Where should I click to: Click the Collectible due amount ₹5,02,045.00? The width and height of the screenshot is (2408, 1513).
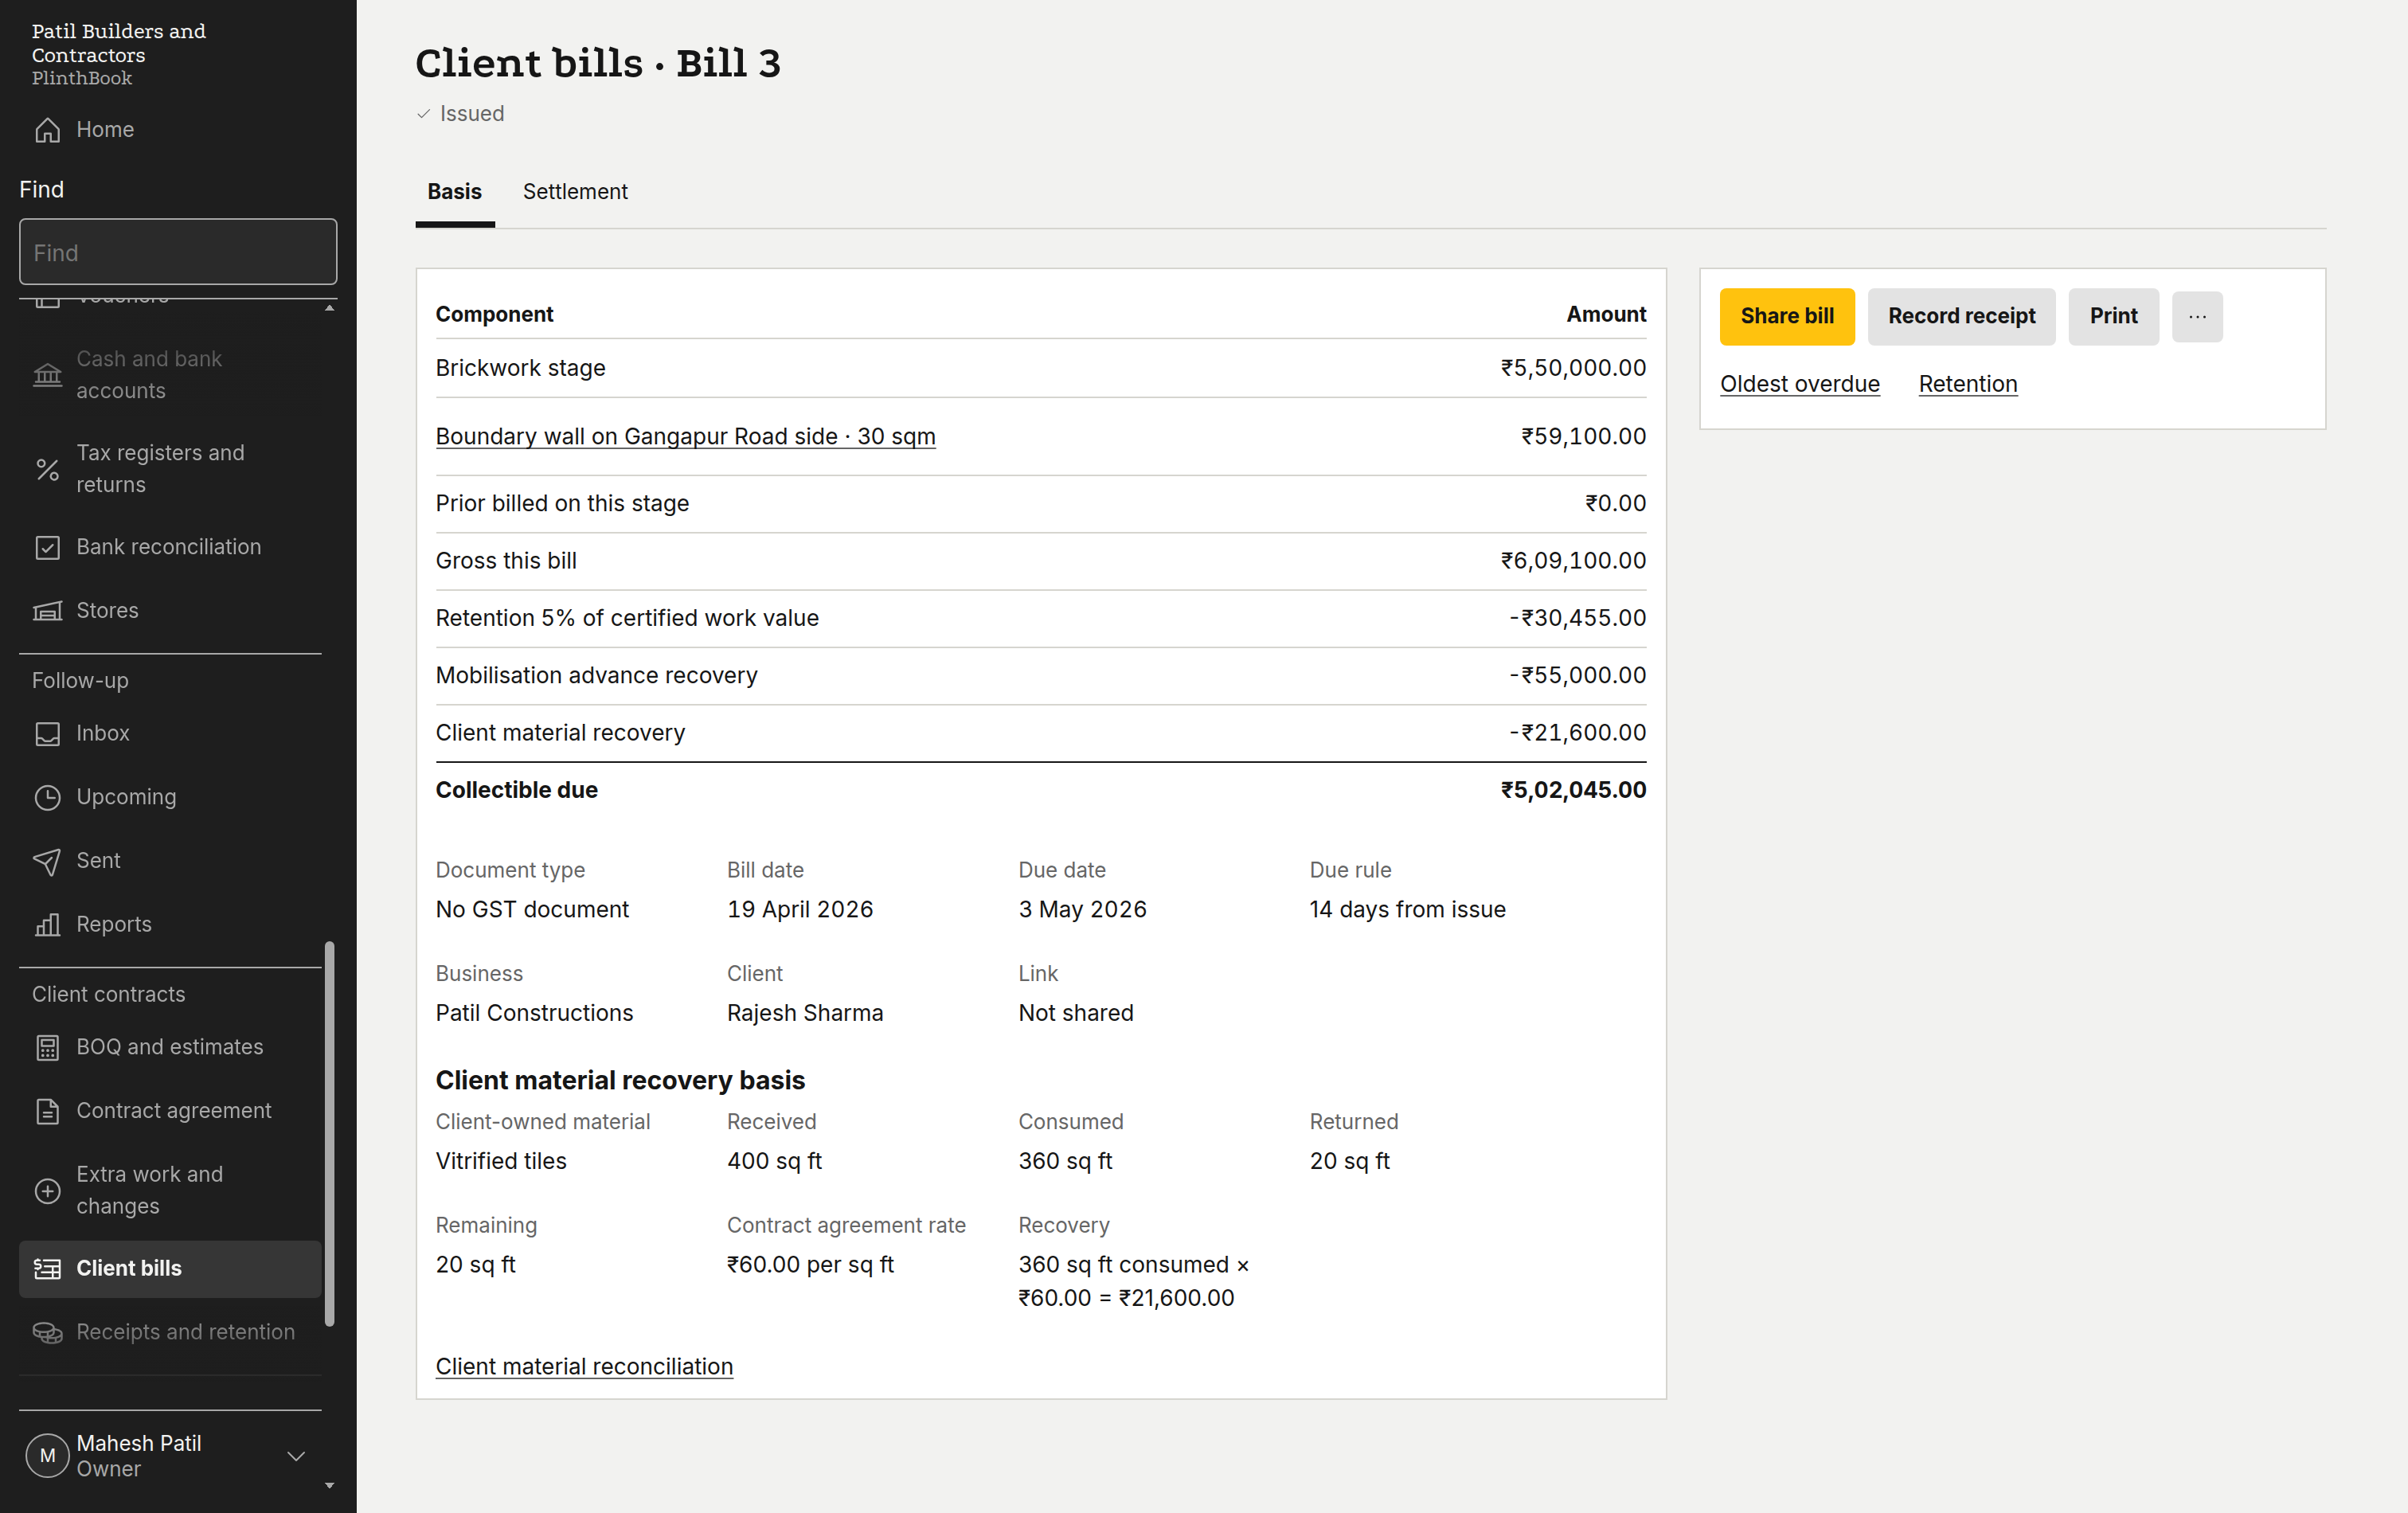tap(1573, 790)
